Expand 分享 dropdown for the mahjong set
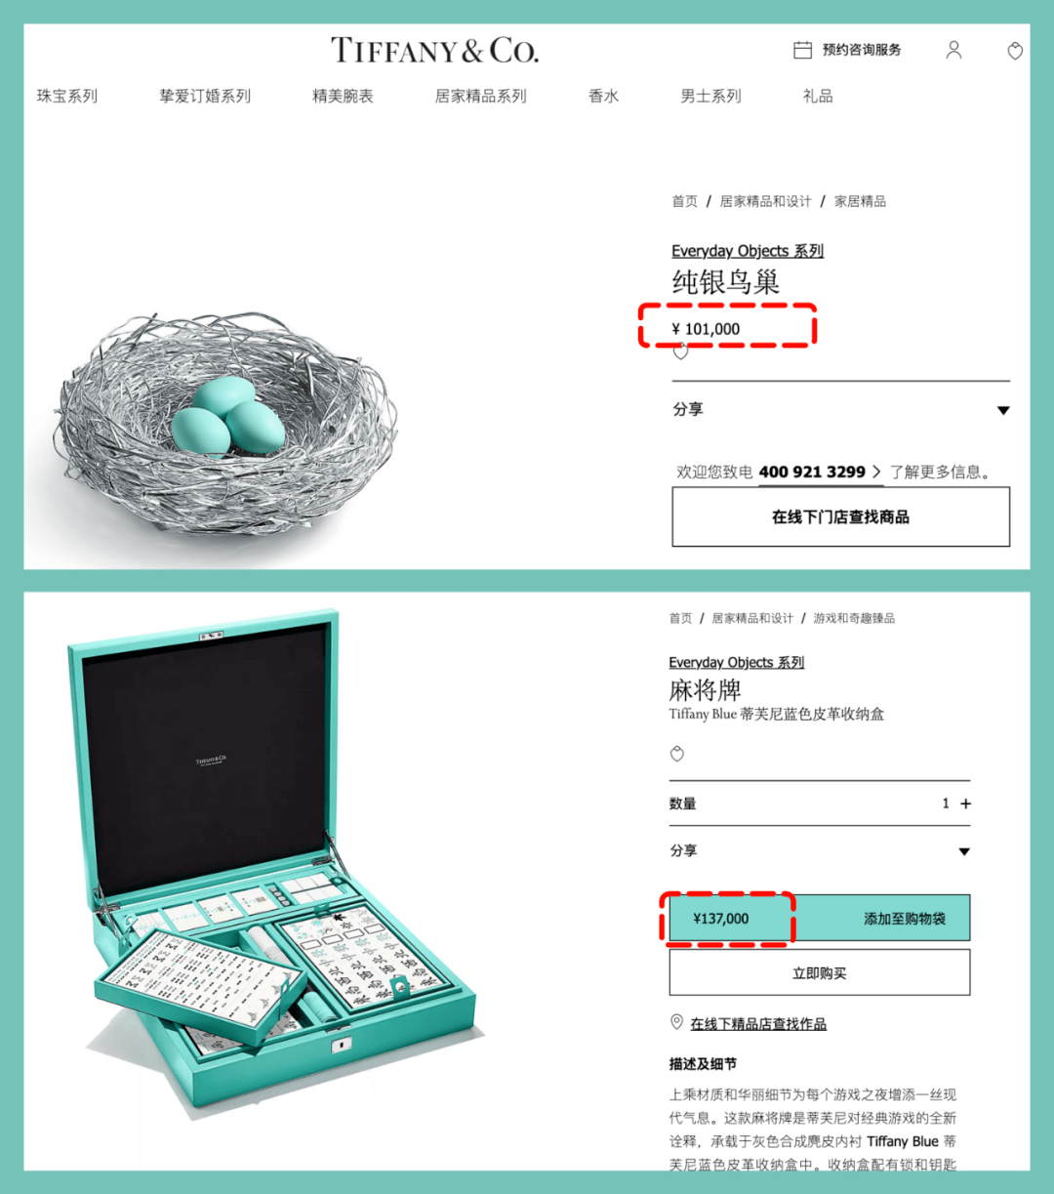 coord(964,851)
